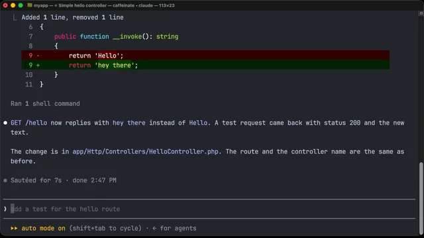Click the 'app/Http/Controllers/HelloController.php' path

(x=146, y=151)
